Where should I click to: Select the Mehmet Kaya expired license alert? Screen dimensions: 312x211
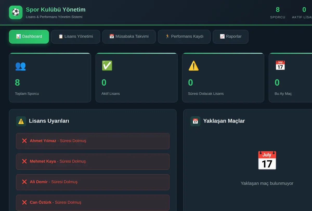(93, 162)
